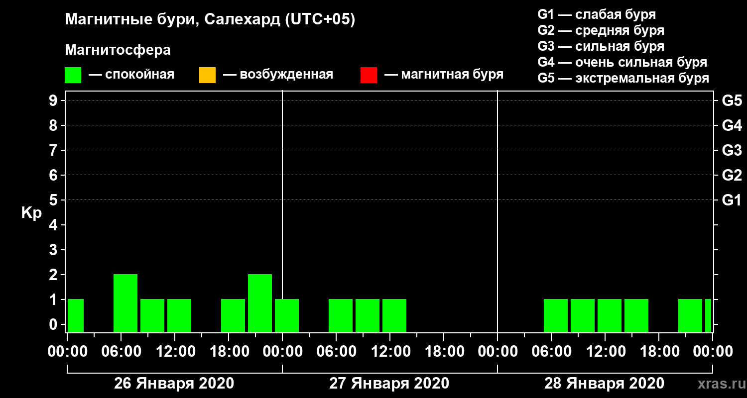Click the Kp 1 bar starting at midnight, 27 January

point(287,315)
